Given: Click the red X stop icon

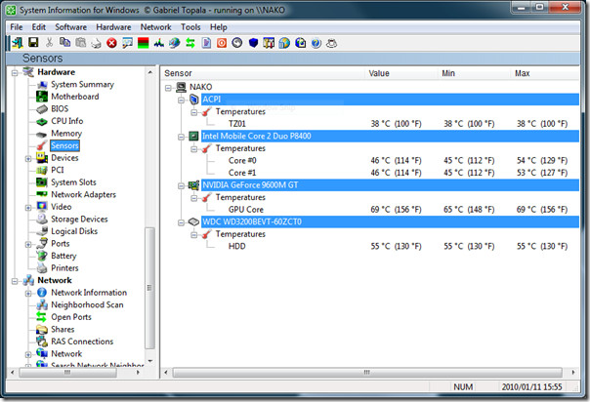Looking at the screenshot, I should pos(111,43).
